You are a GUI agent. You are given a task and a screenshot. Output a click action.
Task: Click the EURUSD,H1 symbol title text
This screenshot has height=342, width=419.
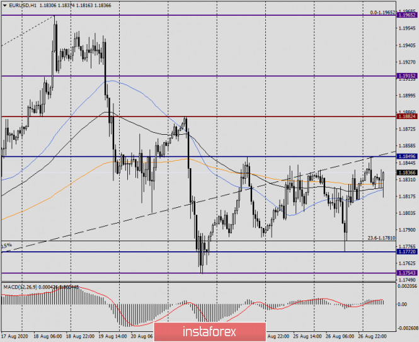pos(23,5)
